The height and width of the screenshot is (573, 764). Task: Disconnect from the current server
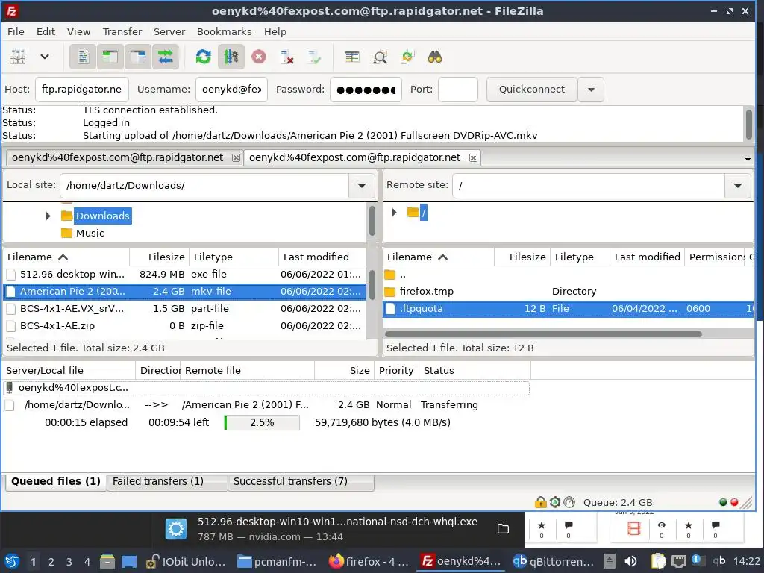click(x=287, y=57)
